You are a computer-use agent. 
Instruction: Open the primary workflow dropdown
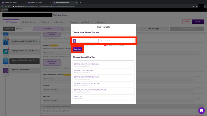tap(24, 29)
